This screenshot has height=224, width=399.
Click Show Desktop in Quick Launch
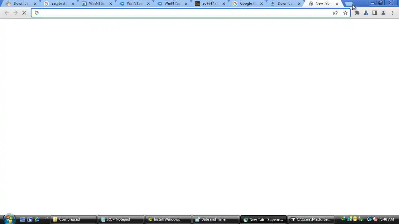[x=23, y=219]
